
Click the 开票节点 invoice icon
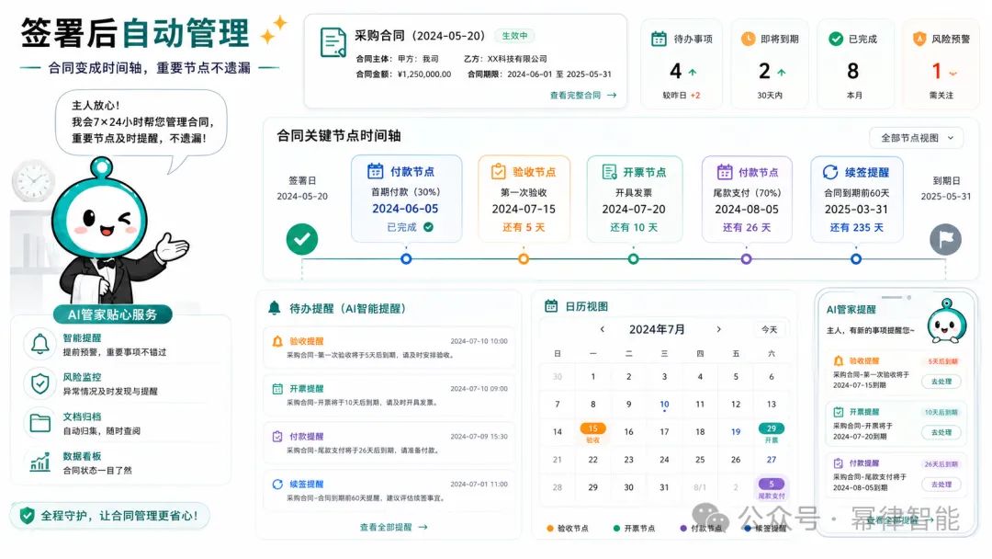pos(609,172)
